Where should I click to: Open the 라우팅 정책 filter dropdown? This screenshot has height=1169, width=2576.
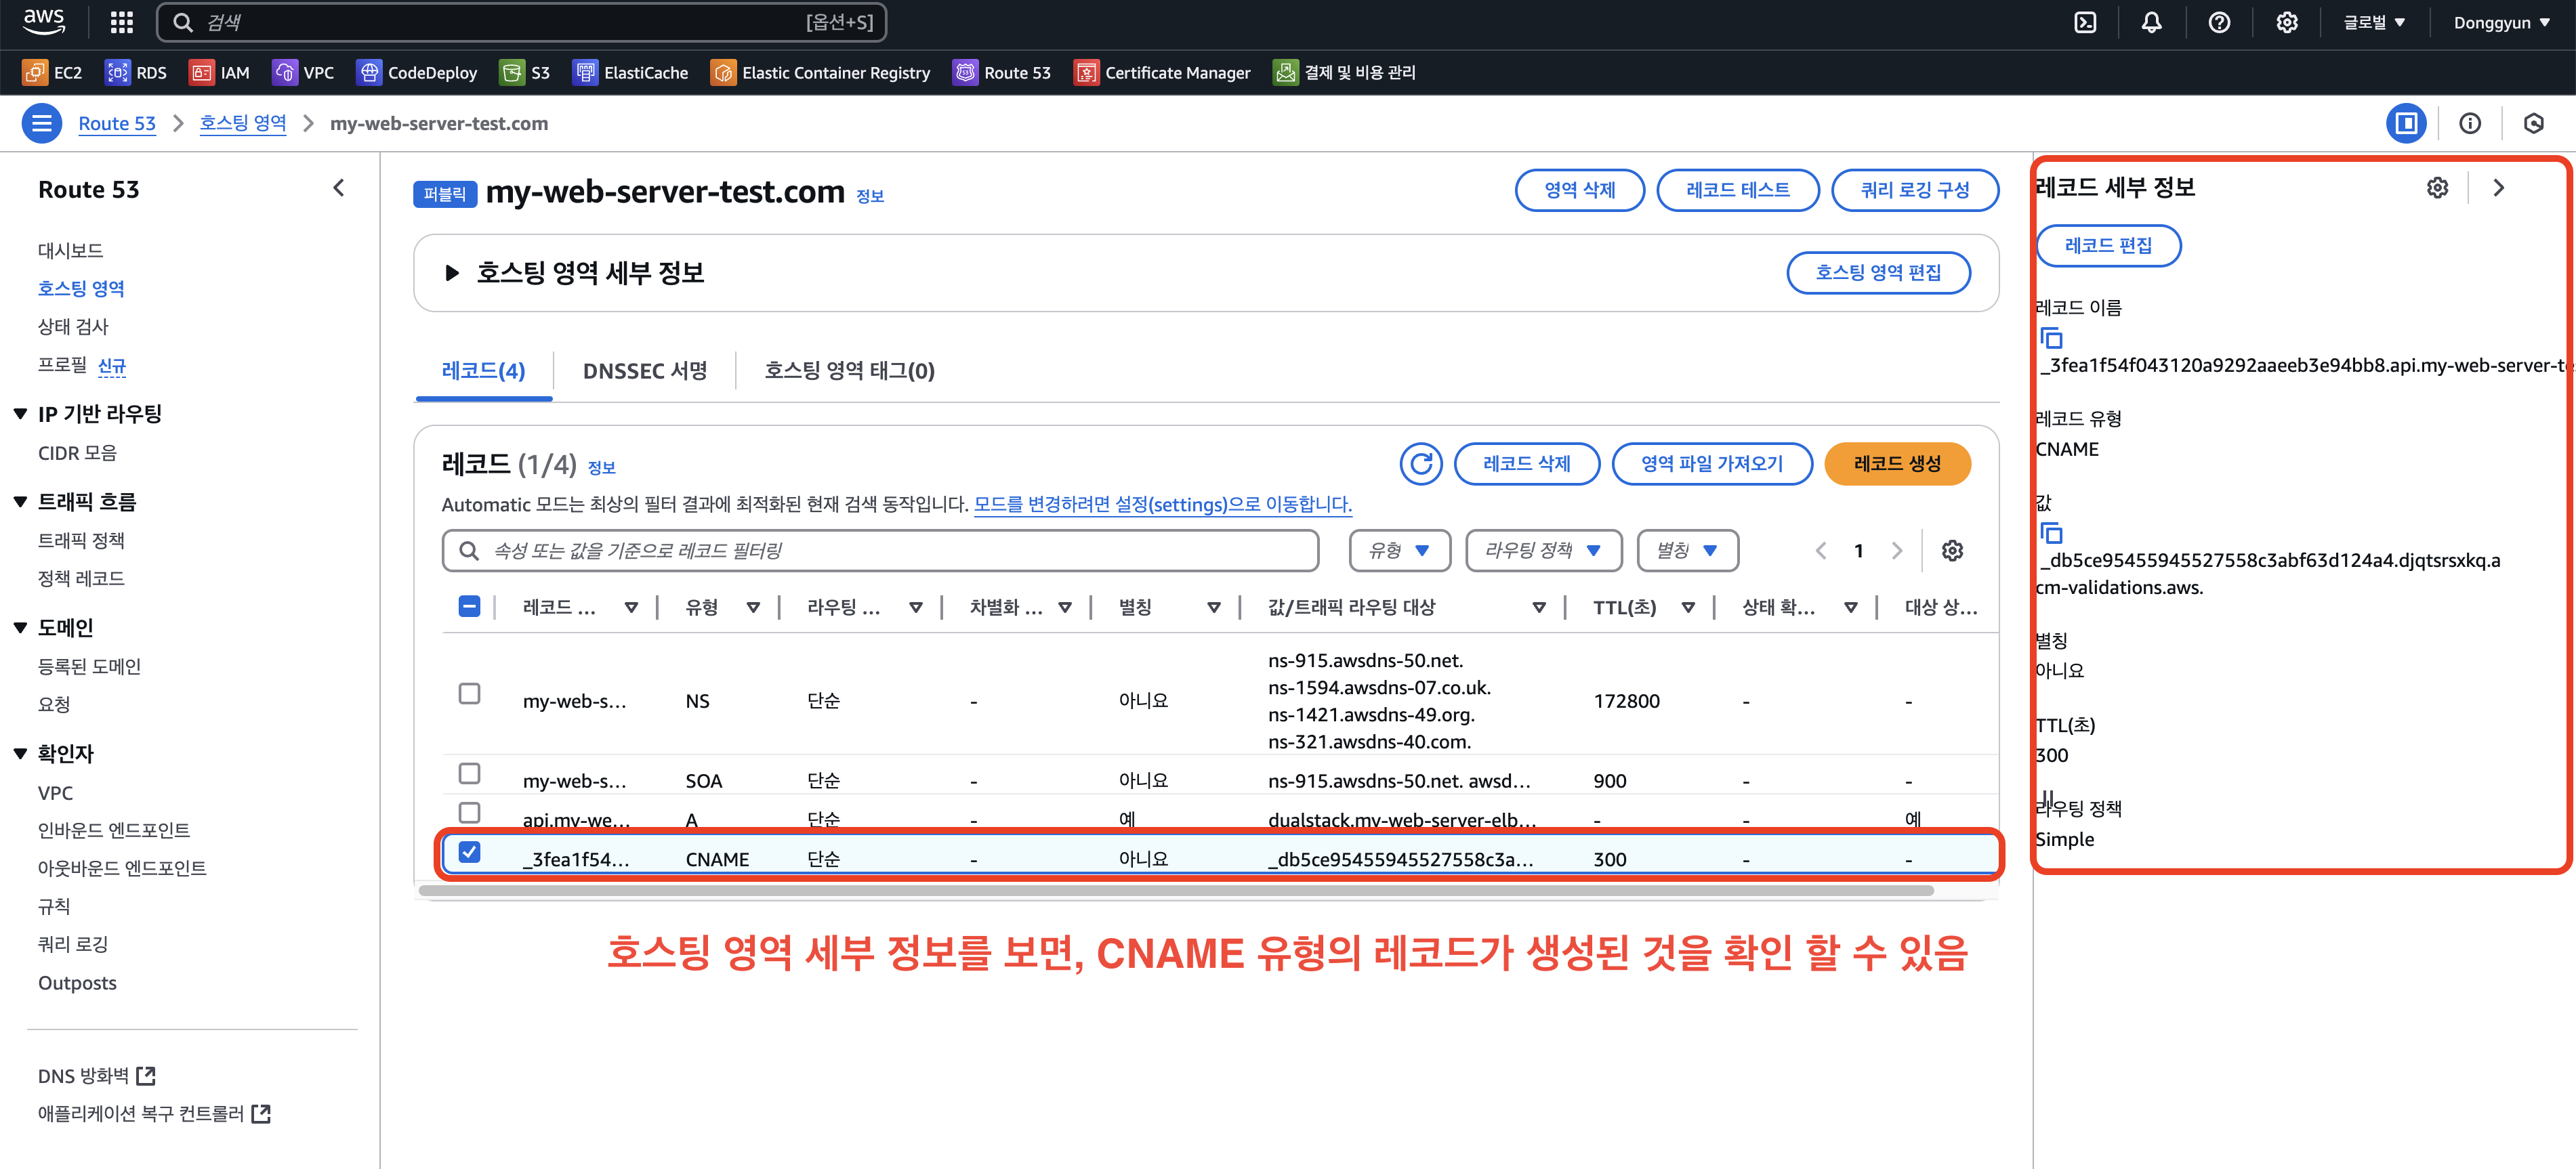[x=1542, y=551]
